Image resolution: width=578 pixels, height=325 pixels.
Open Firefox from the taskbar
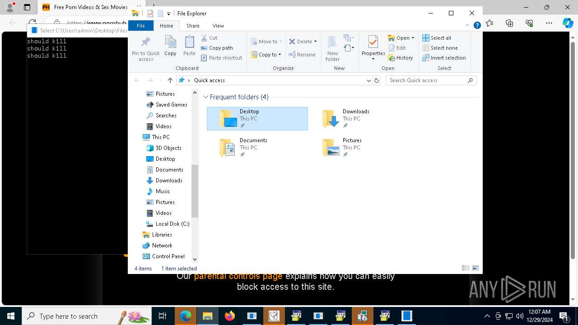(x=230, y=316)
